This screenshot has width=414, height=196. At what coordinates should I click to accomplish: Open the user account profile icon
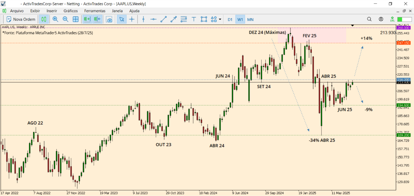coord(381,19)
